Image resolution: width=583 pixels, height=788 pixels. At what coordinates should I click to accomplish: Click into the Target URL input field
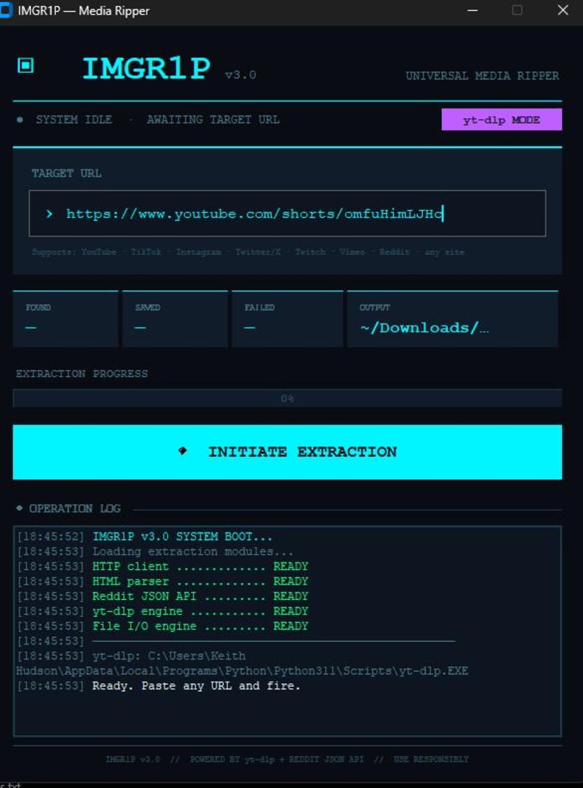pos(288,213)
